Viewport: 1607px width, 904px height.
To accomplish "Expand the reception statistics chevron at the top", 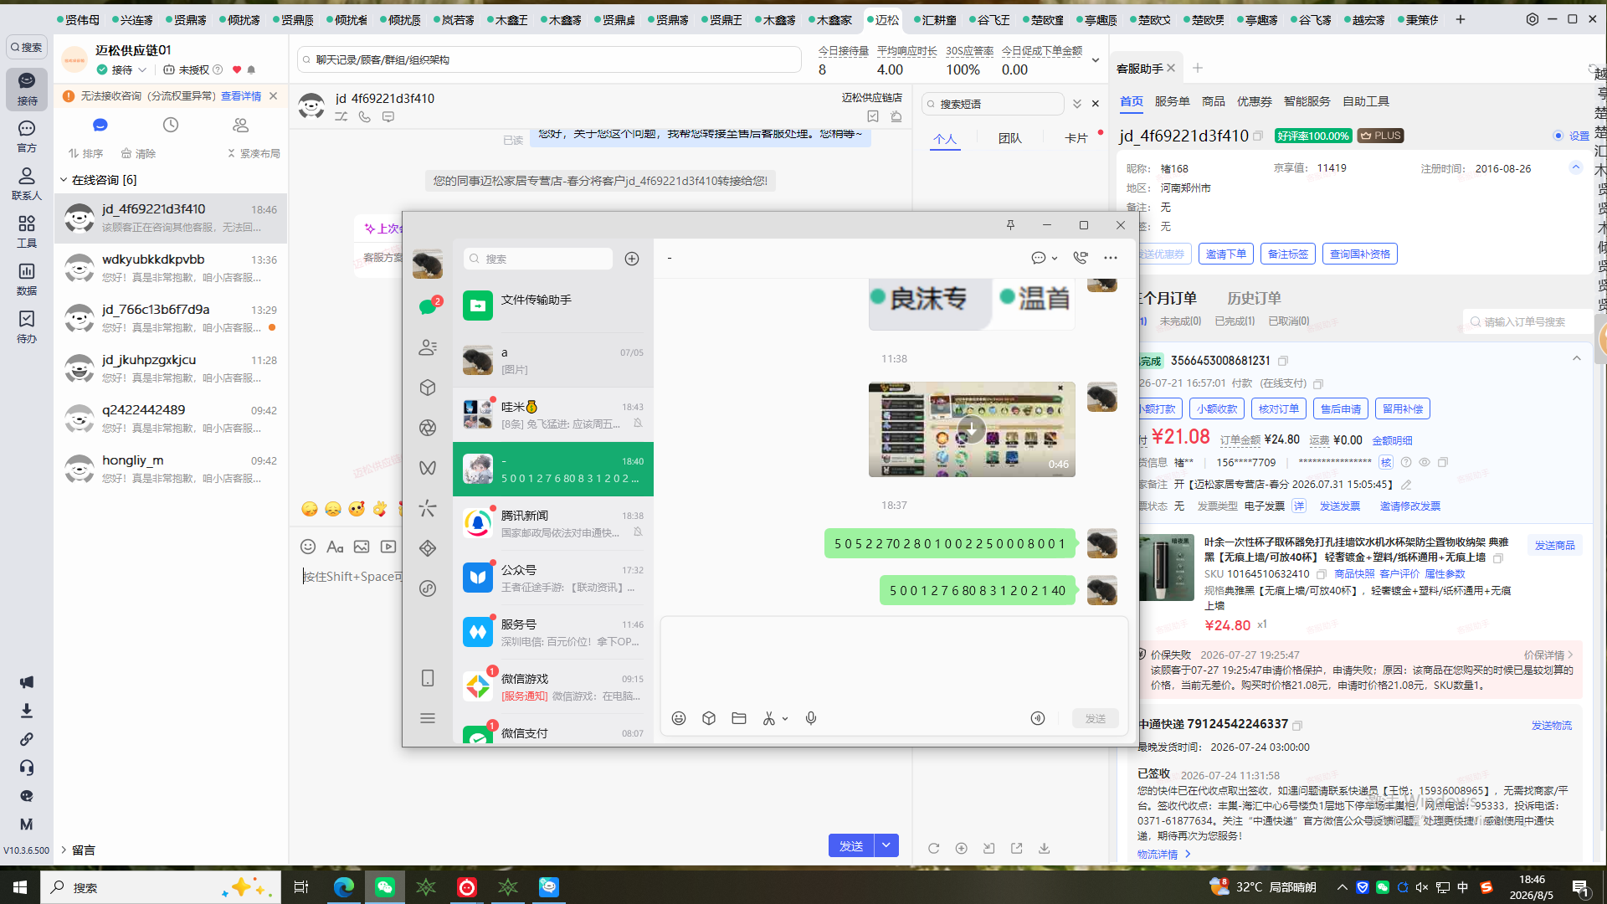I will coord(1096,60).
